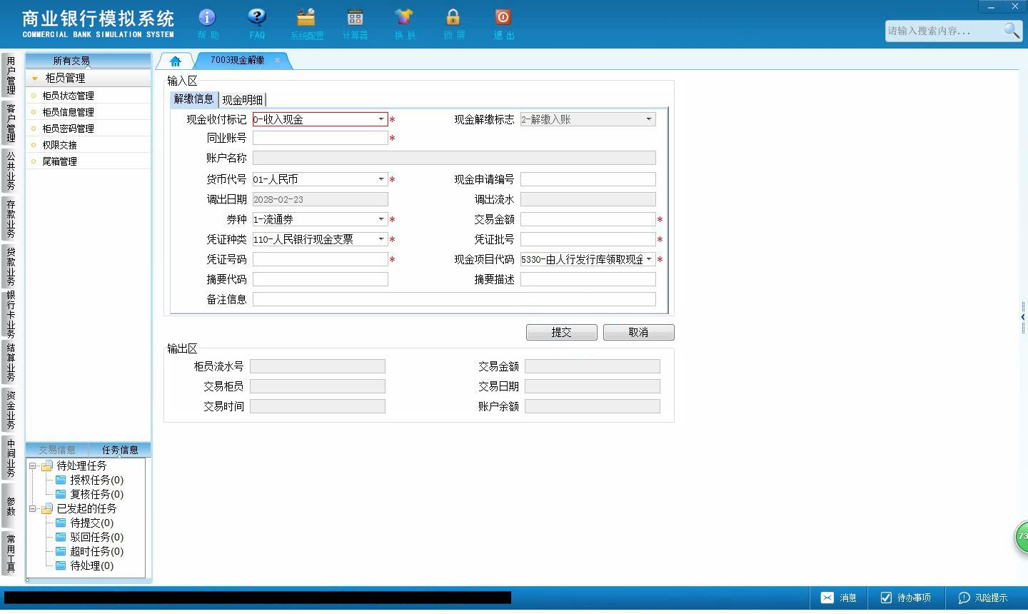Expand the right side panel handle
This screenshot has height=614, width=1028.
point(1023,316)
